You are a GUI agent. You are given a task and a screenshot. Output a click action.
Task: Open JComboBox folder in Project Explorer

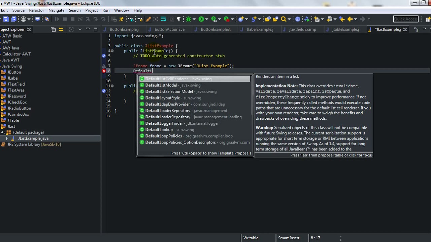(18, 114)
